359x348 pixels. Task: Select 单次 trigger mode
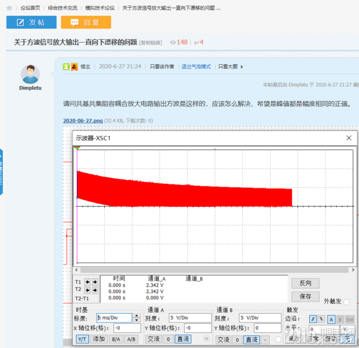pyautogui.click(x=294, y=339)
